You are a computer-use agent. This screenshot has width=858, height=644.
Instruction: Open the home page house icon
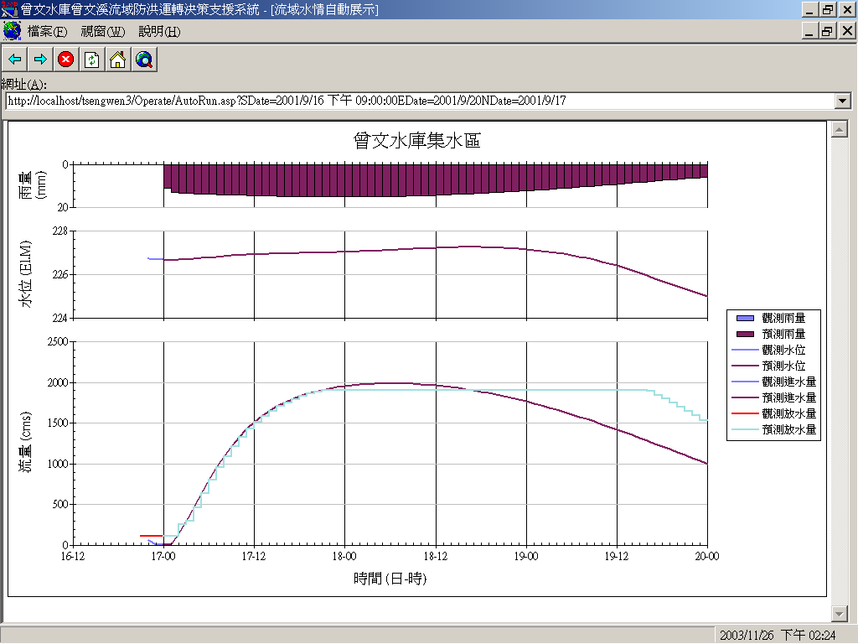tap(117, 60)
